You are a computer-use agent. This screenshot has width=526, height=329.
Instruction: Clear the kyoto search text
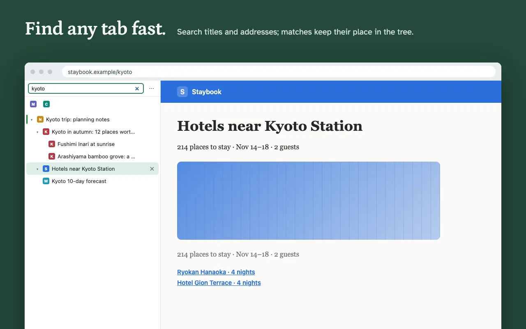137,88
